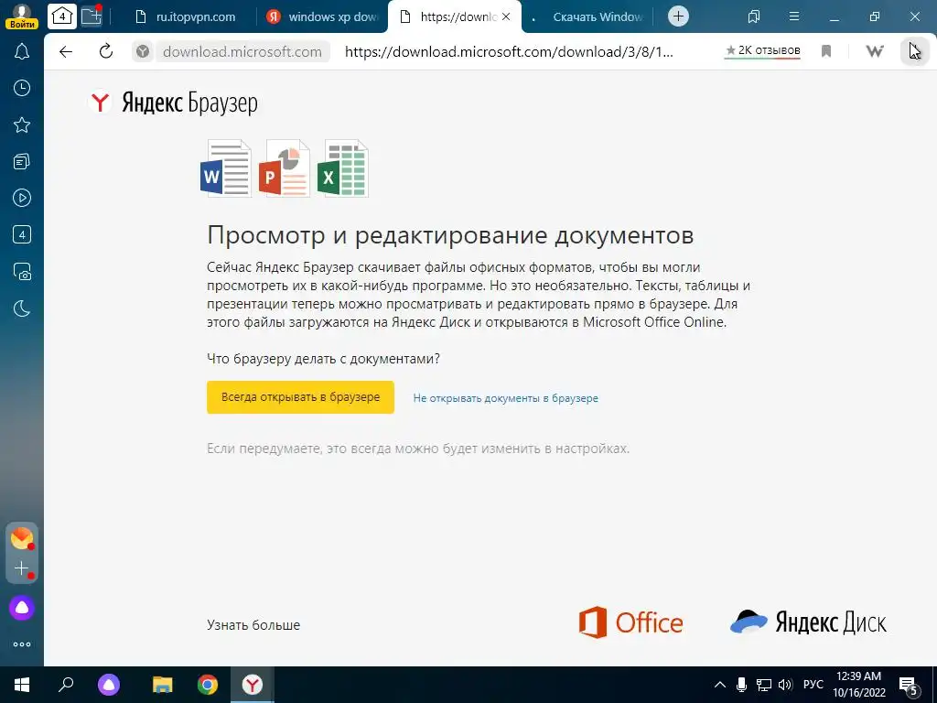Open history clock in sidebar
The height and width of the screenshot is (703, 937).
coord(22,89)
